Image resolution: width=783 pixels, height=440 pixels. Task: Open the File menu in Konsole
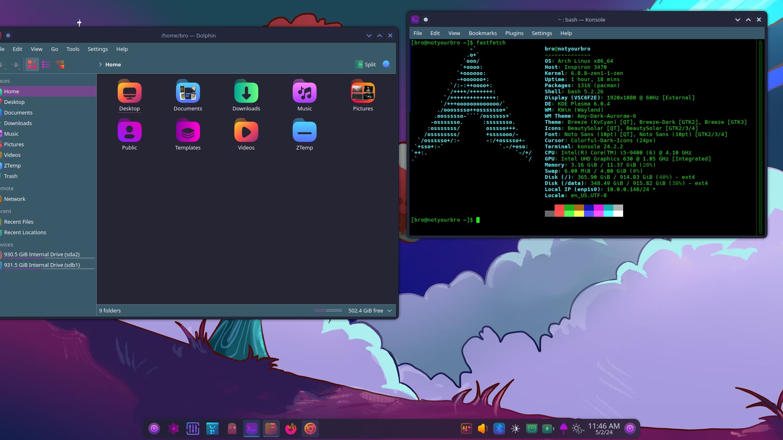(418, 33)
